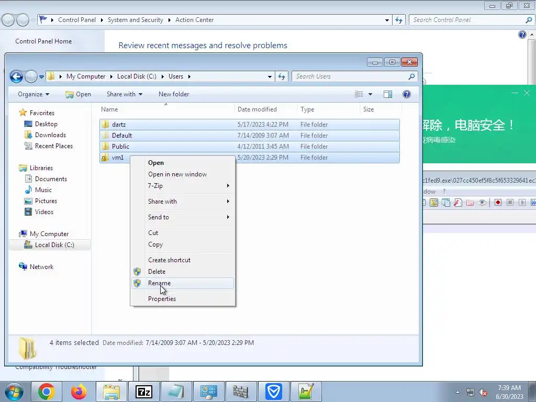This screenshot has height=402, width=536.
Task: Click the Explorer help icon
Action: click(406, 94)
